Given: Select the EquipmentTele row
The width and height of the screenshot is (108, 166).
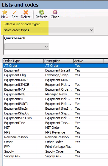Looking at the screenshot, I should pyautogui.click(x=55, y=123).
